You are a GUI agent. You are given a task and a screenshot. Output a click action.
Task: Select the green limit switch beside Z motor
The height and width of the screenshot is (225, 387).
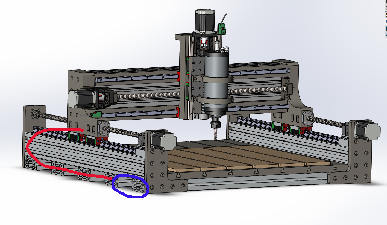pyautogui.click(x=222, y=28)
